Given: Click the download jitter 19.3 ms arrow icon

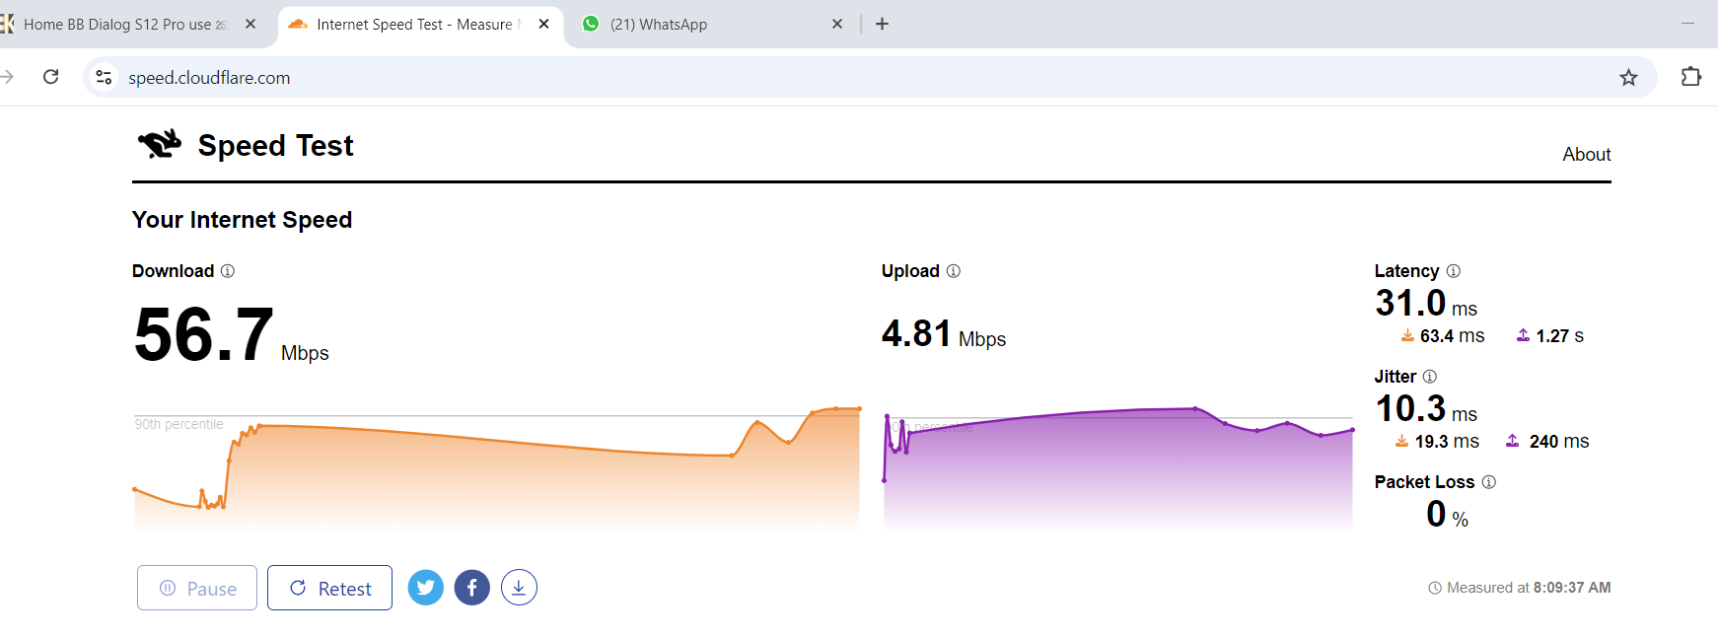Looking at the screenshot, I should [1401, 442].
